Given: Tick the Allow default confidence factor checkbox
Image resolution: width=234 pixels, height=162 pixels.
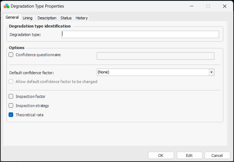Looking at the screenshot, I should [11, 82].
